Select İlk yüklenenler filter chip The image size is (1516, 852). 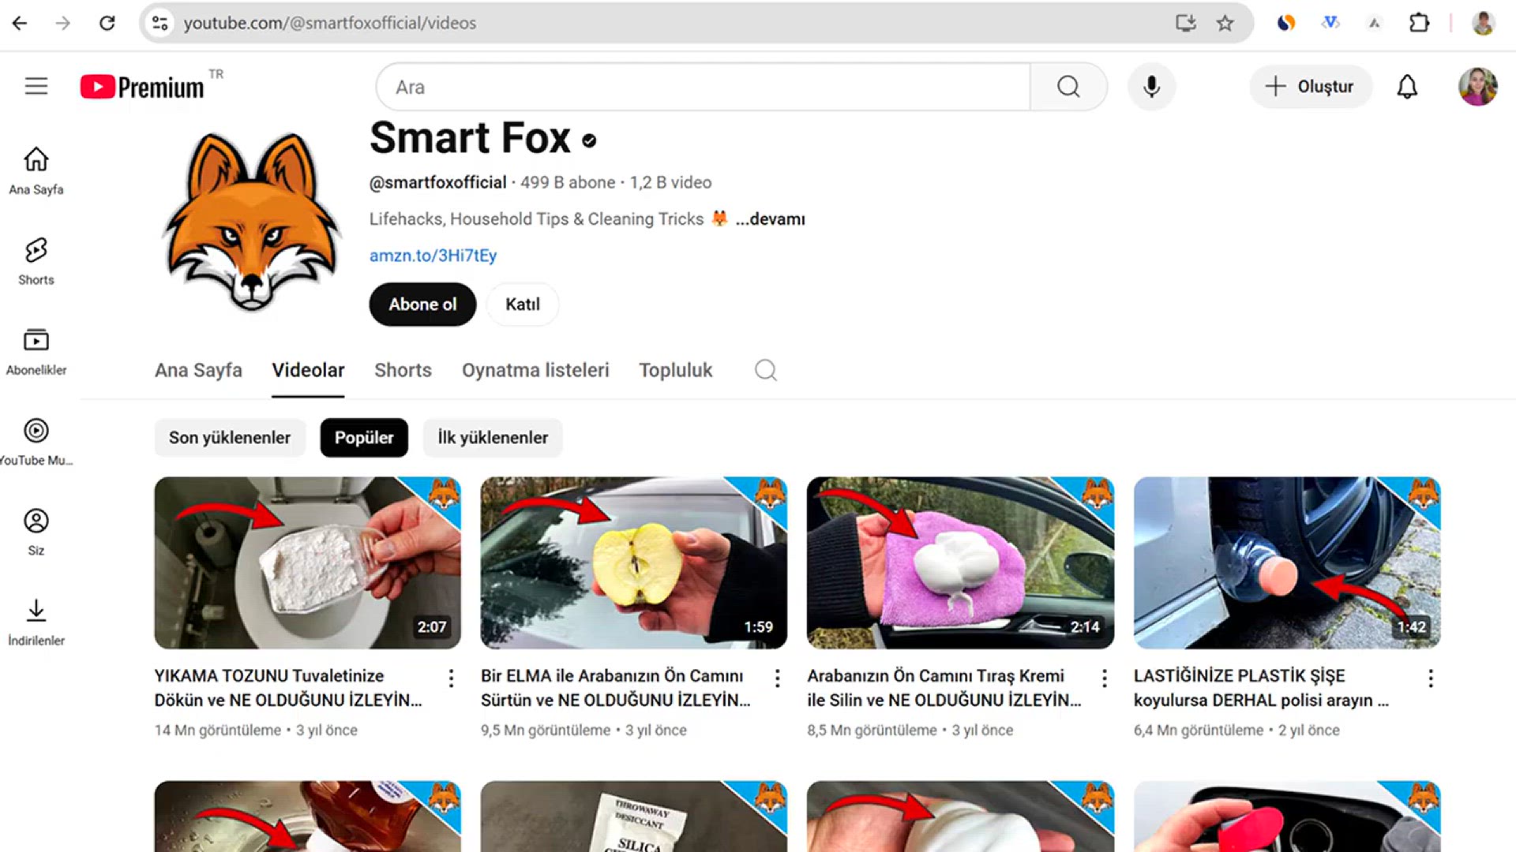pyautogui.click(x=493, y=438)
